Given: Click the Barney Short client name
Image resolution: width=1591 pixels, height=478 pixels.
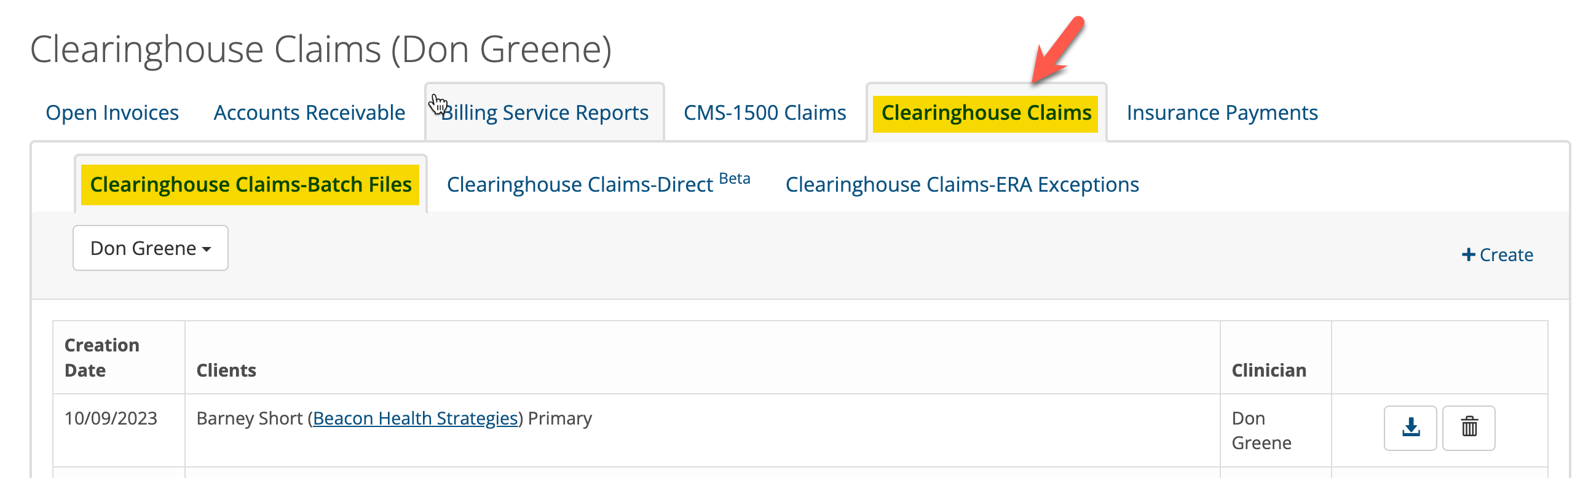Looking at the screenshot, I should pyautogui.click(x=250, y=418).
